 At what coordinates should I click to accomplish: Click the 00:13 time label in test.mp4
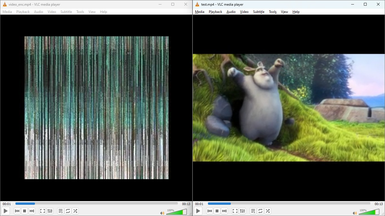[x=379, y=204]
